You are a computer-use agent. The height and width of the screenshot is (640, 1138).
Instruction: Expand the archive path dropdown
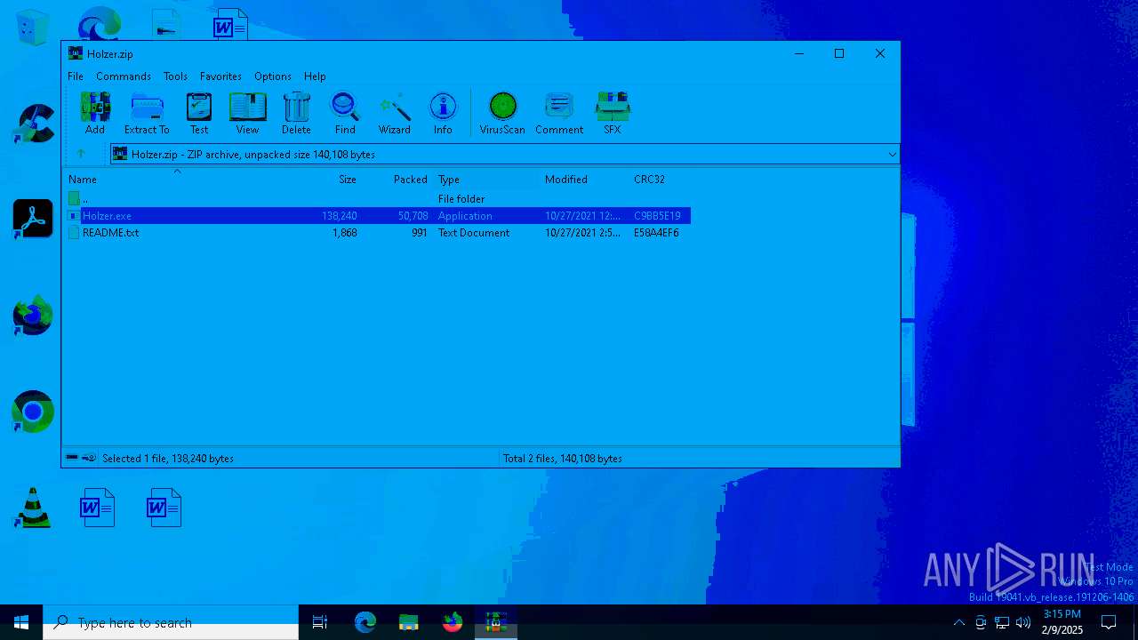coord(892,155)
